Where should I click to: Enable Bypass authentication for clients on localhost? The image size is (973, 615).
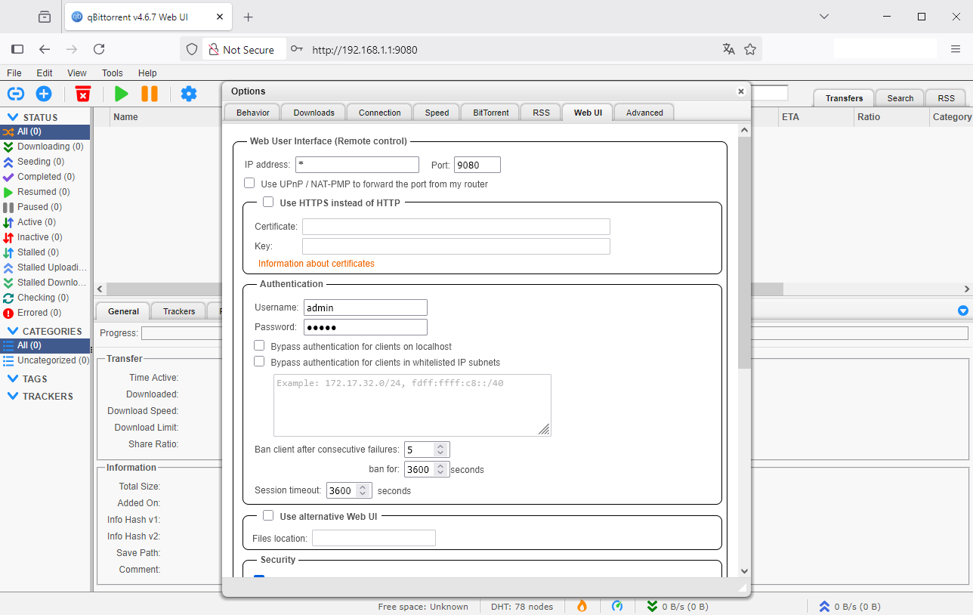pyautogui.click(x=260, y=346)
